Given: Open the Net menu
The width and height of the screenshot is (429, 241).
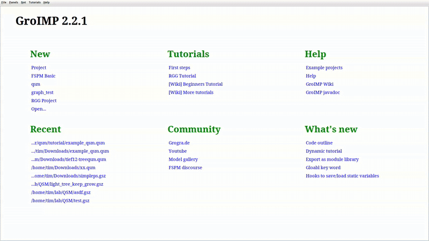Looking at the screenshot, I should point(23,2).
